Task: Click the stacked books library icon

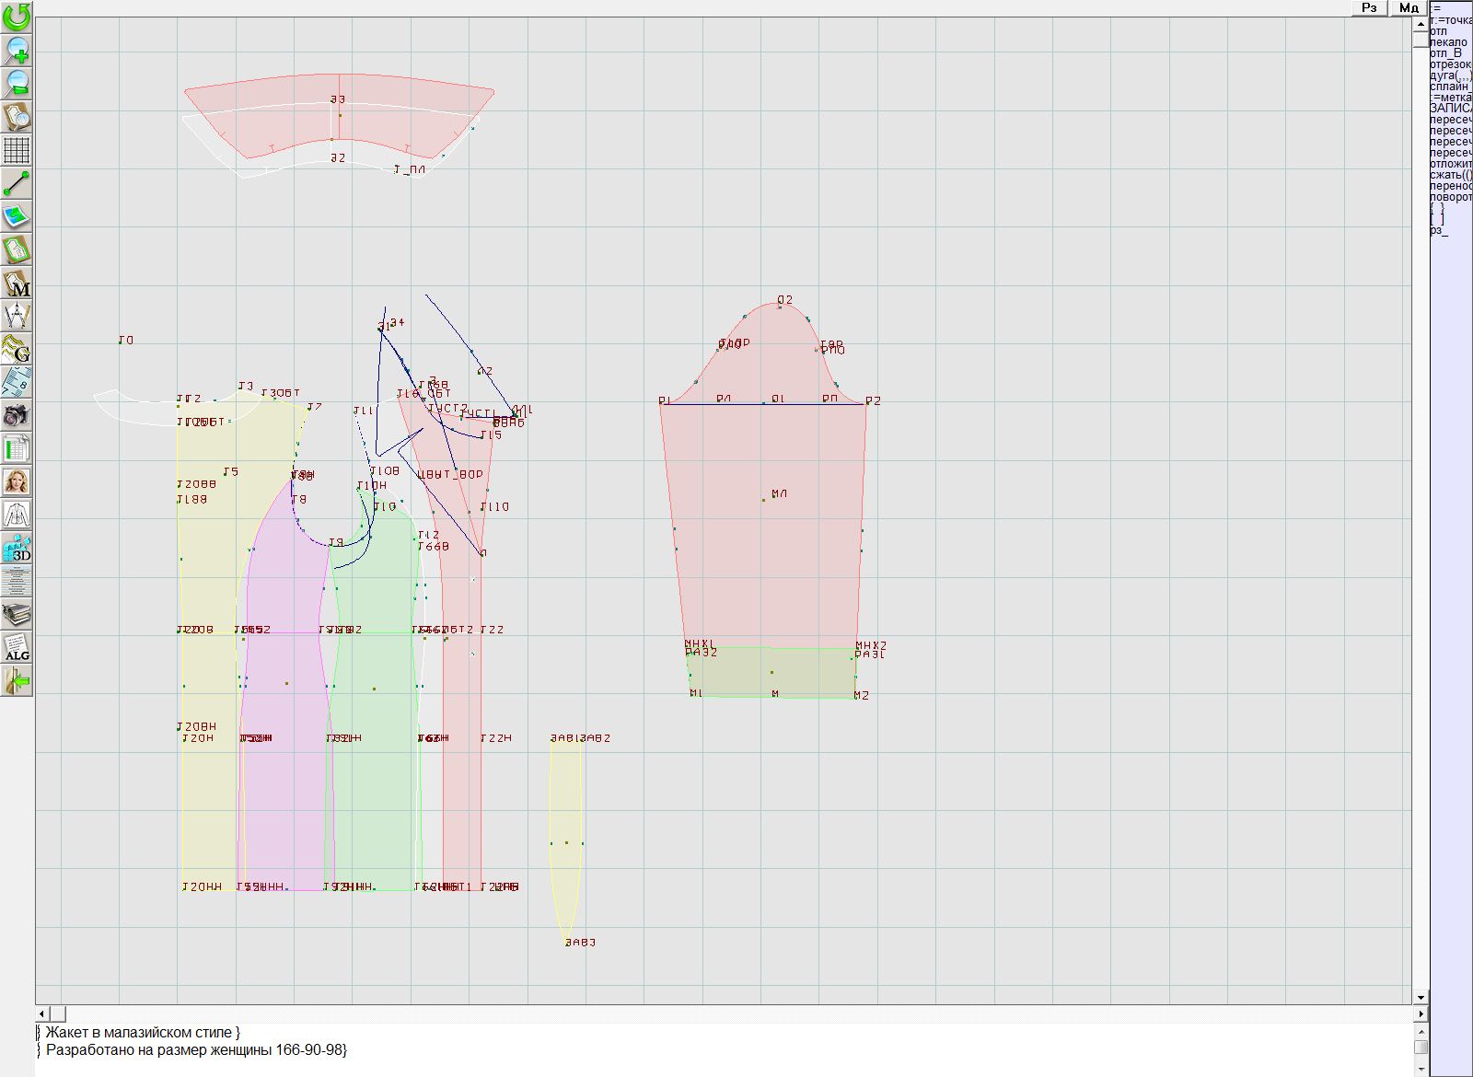Action: (17, 614)
